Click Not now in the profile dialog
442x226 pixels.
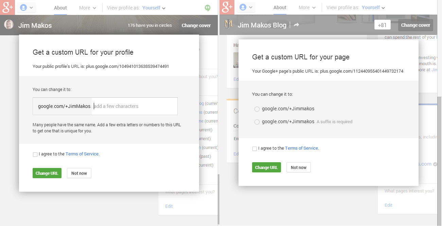coord(79,173)
